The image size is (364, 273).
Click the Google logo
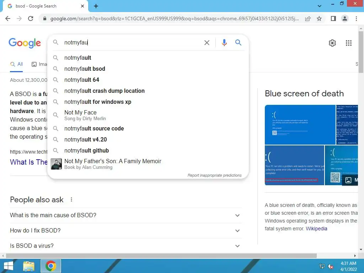tap(25, 43)
